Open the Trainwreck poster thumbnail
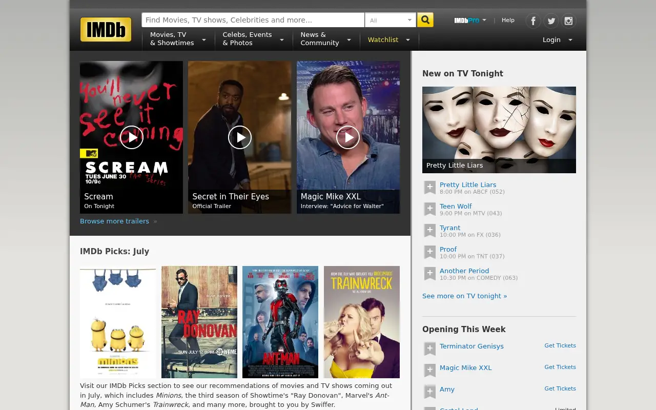Viewport: 656px width, 410px height. [x=362, y=322]
